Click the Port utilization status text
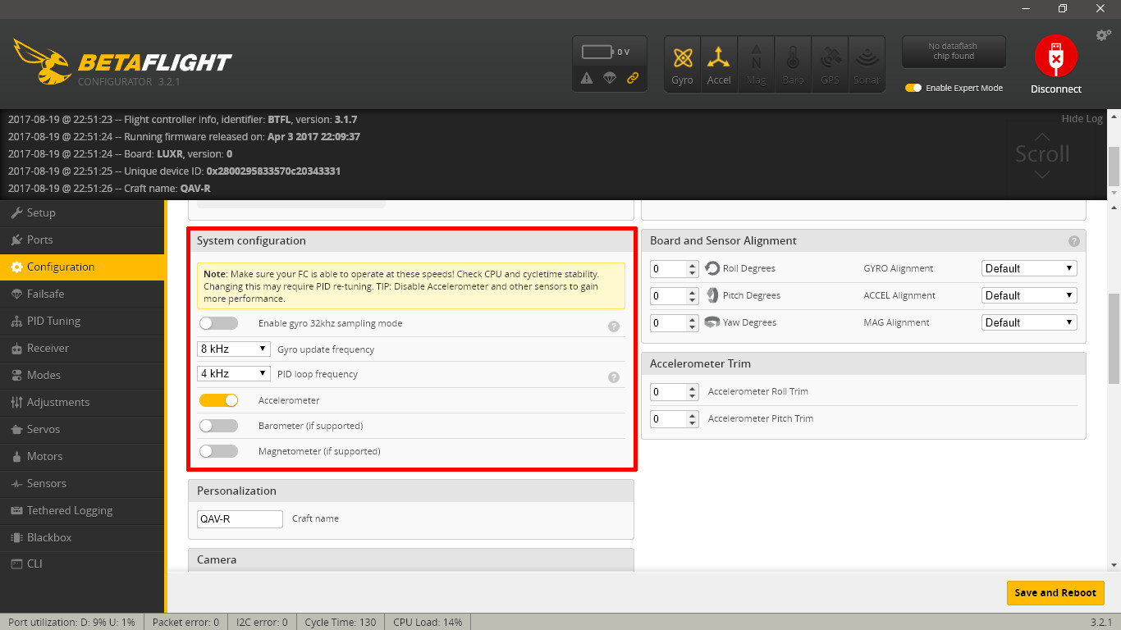The height and width of the screenshot is (630, 1121). (71, 622)
